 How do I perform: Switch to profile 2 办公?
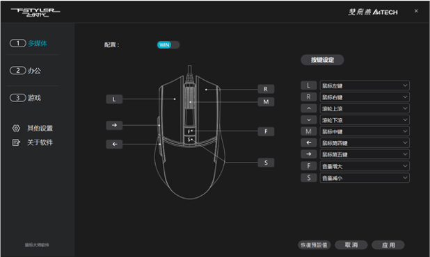pos(25,71)
